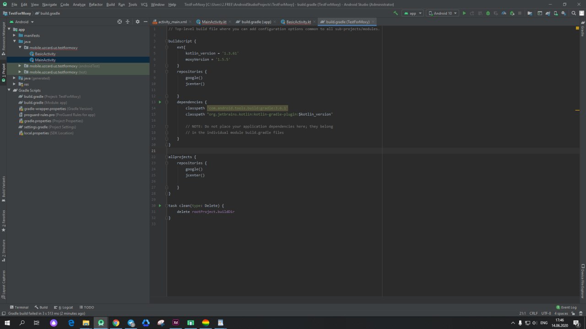586x329 pixels.
Task: Open Microsoft Edge from the taskbar
Action: [x=71, y=323]
